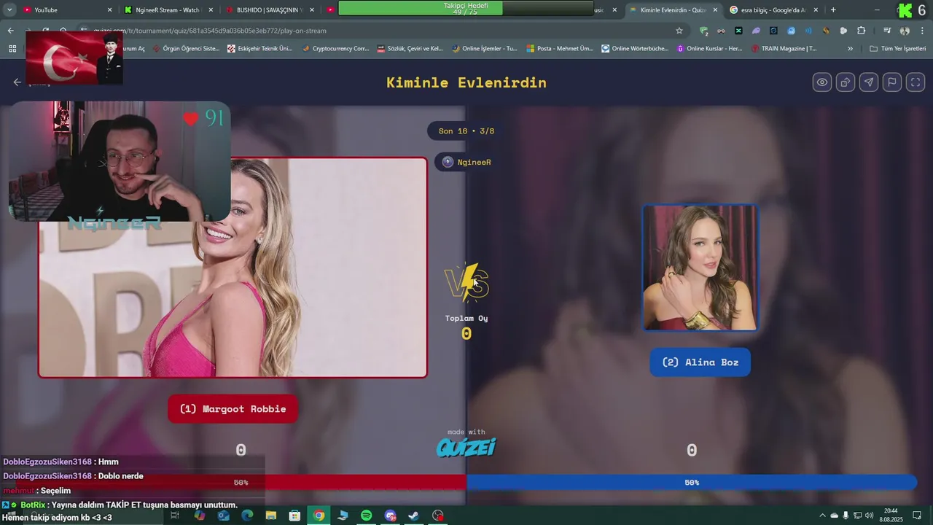The image size is (933, 525).
Task: Open Spotify from the taskbar
Action: point(366,516)
